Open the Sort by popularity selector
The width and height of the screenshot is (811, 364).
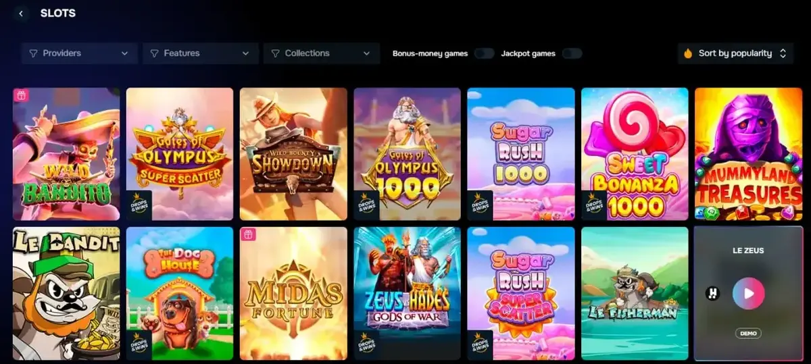pyautogui.click(x=735, y=53)
